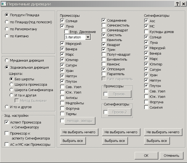This screenshot has width=187, height=163.
Task: Enable Сев. Узел promissor checkbox
Action: click(x=62, y=87)
